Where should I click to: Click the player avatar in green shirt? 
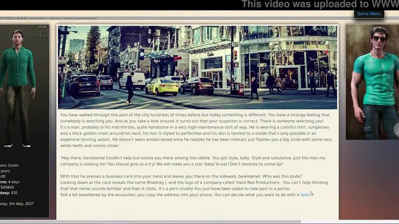[18, 87]
